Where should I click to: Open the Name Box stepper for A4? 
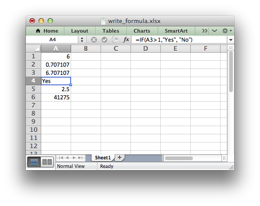point(82,40)
